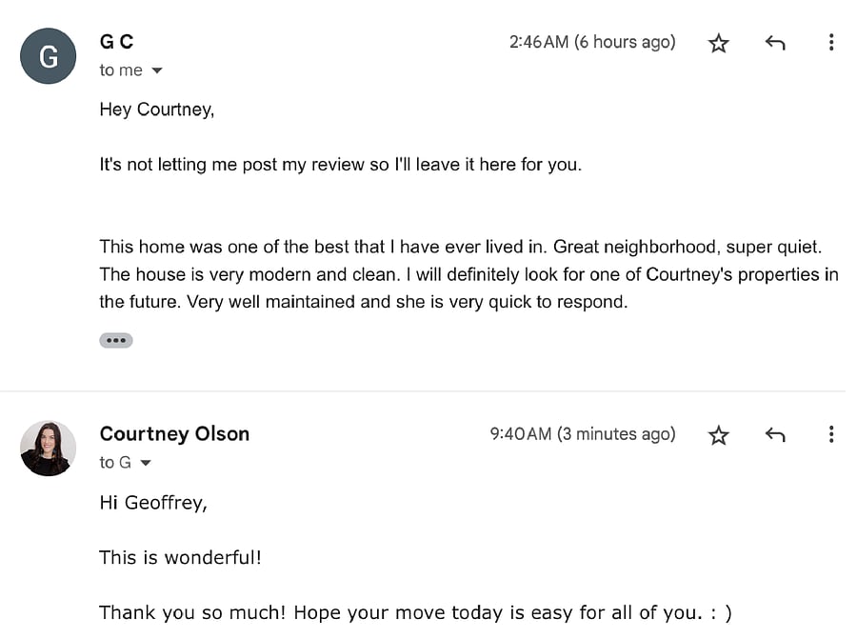Click the round G avatar icon
This screenshot has width=857, height=639.
pos(49,56)
